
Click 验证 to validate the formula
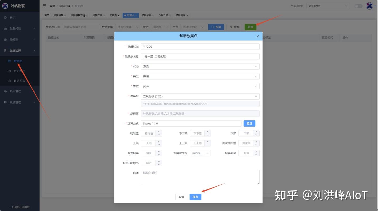(x=249, y=124)
